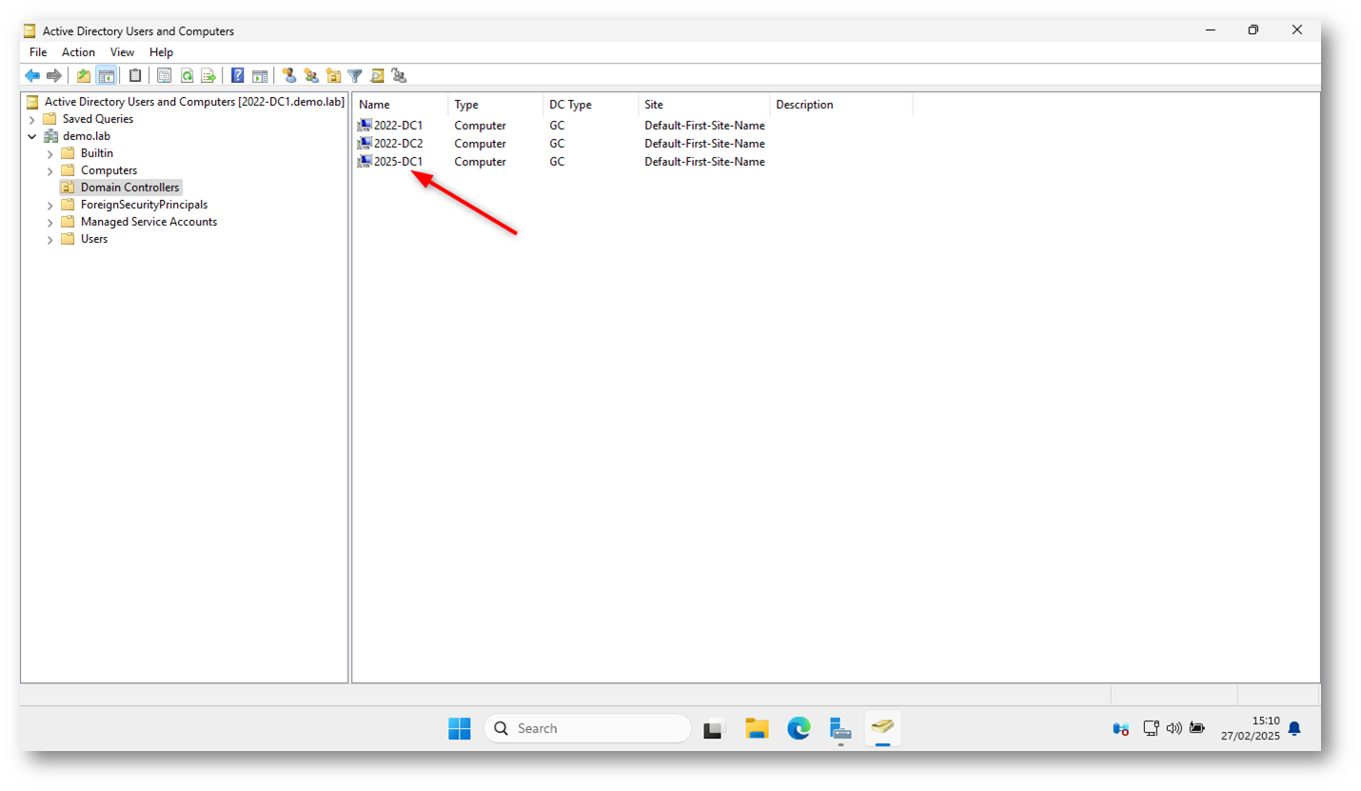Create a new organizational unit via toolbar icon
Image resolution: width=1361 pixels, height=791 pixels.
pos(333,75)
